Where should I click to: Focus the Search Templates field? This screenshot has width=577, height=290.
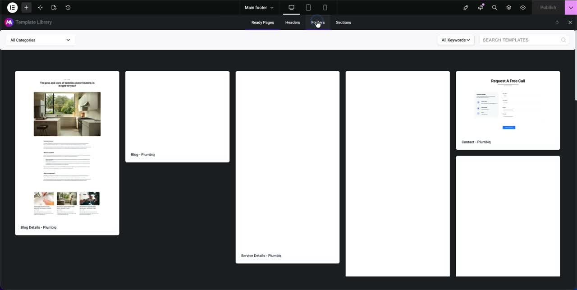pos(524,40)
